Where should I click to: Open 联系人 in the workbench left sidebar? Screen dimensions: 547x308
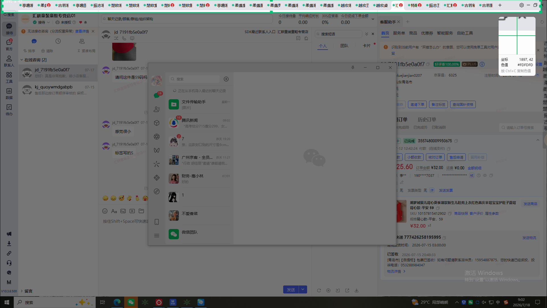[9, 61]
